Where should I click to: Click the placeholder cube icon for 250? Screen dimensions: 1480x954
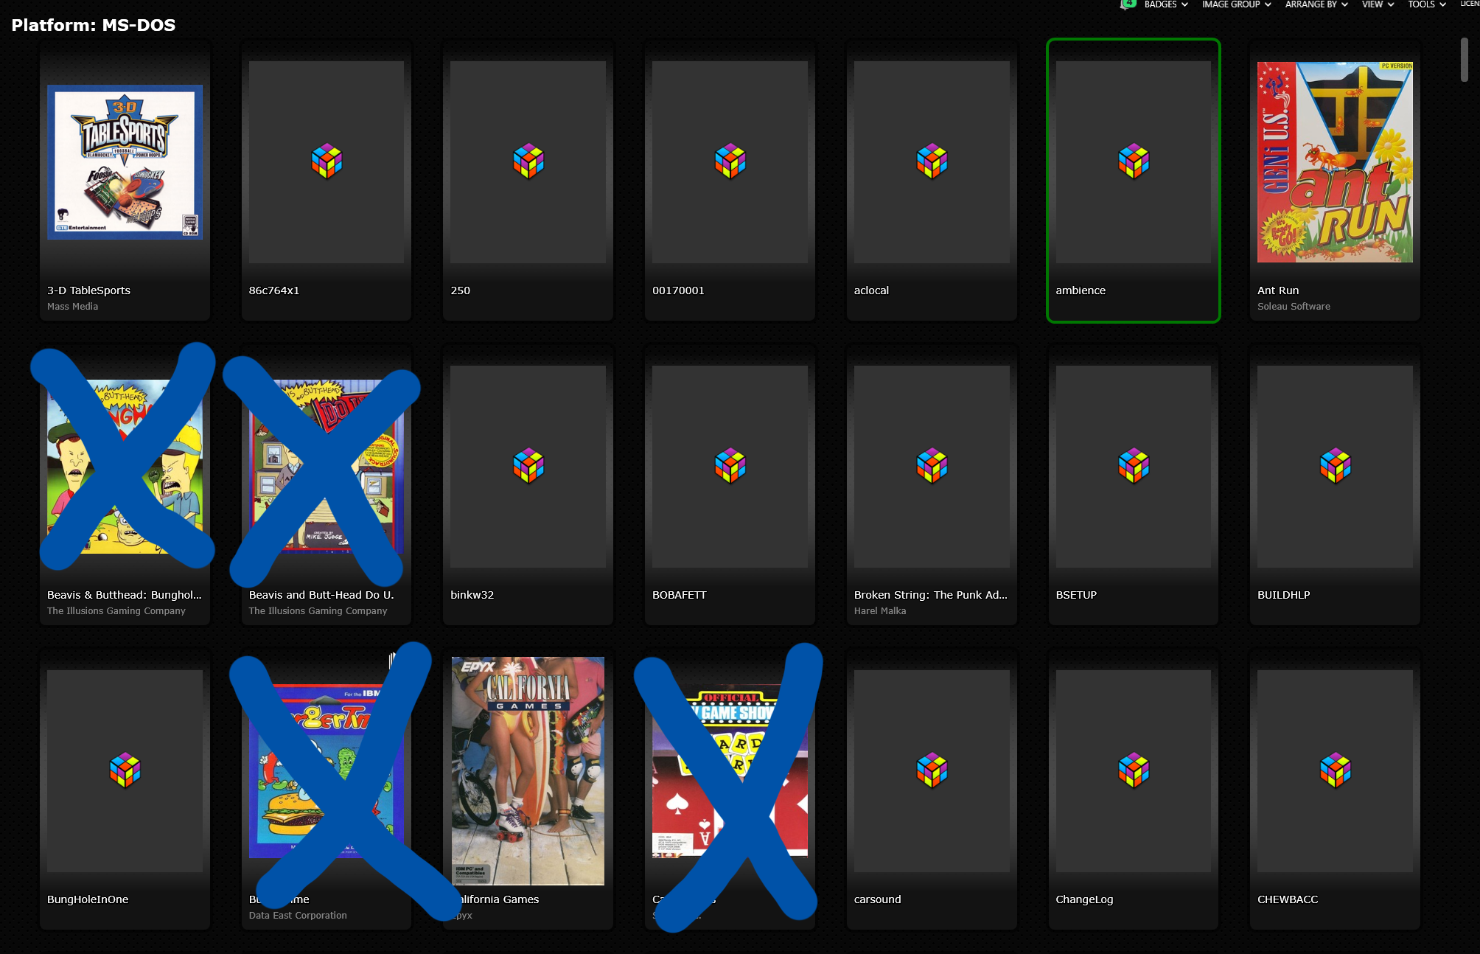(x=528, y=161)
